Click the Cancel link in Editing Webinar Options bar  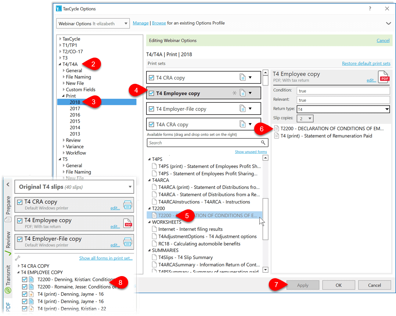tap(383, 41)
